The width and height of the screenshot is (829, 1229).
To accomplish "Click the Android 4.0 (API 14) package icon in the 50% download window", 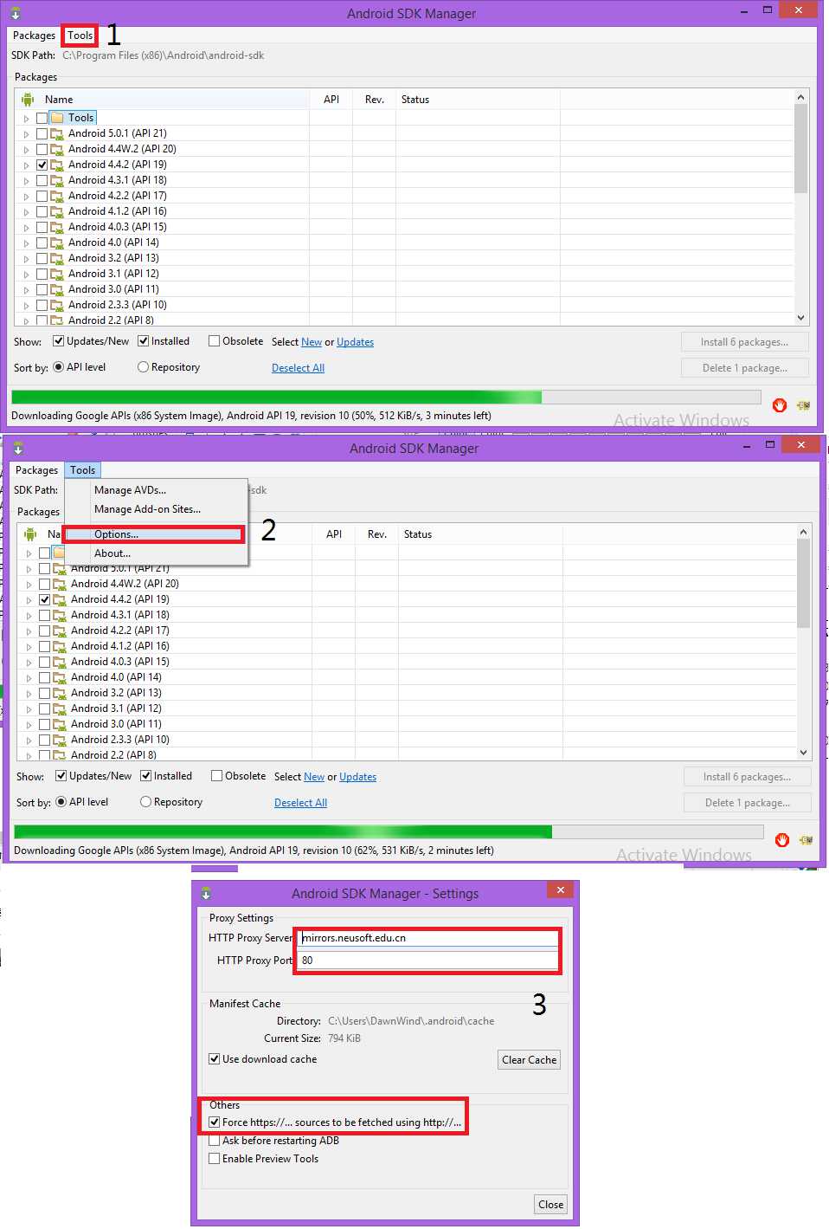I will 58,243.
